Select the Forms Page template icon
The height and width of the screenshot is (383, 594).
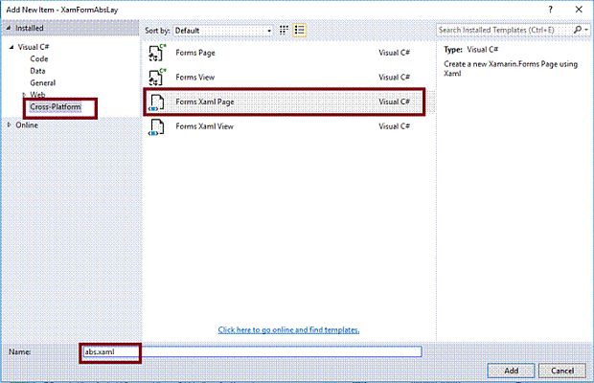click(156, 53)
